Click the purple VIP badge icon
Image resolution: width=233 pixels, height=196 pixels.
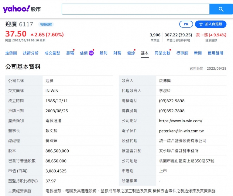pyautogui.click(x=91, y=53)
